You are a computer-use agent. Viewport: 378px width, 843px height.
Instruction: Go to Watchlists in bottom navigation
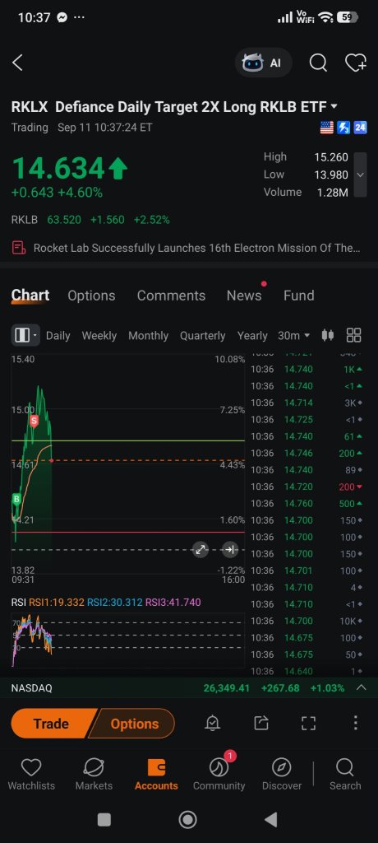[31, 775]
